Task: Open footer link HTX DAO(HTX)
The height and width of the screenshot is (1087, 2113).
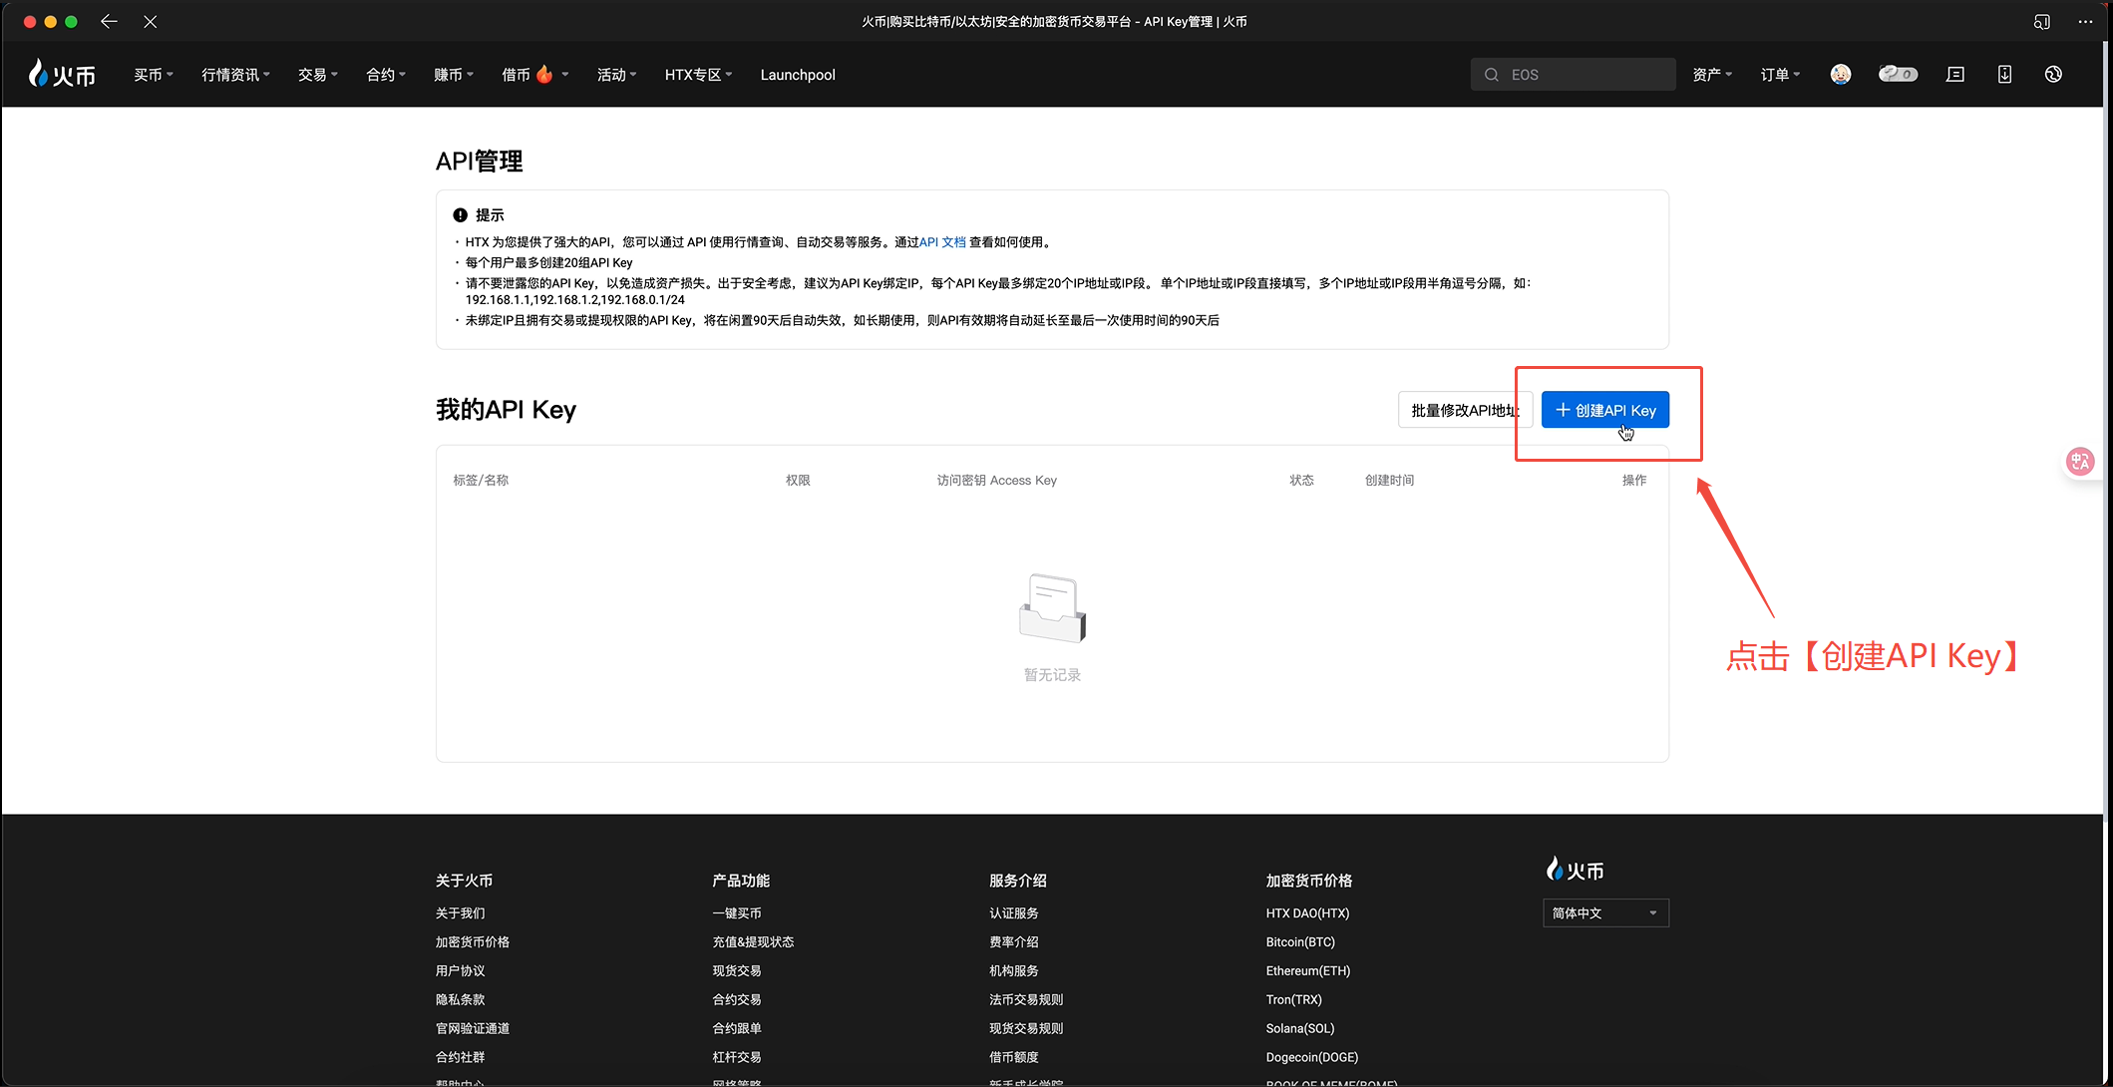Action: click(1307, 912)
